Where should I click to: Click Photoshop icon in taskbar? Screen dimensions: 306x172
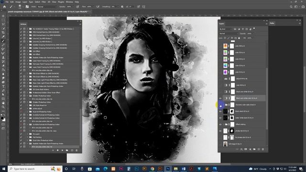pos(168,169)
